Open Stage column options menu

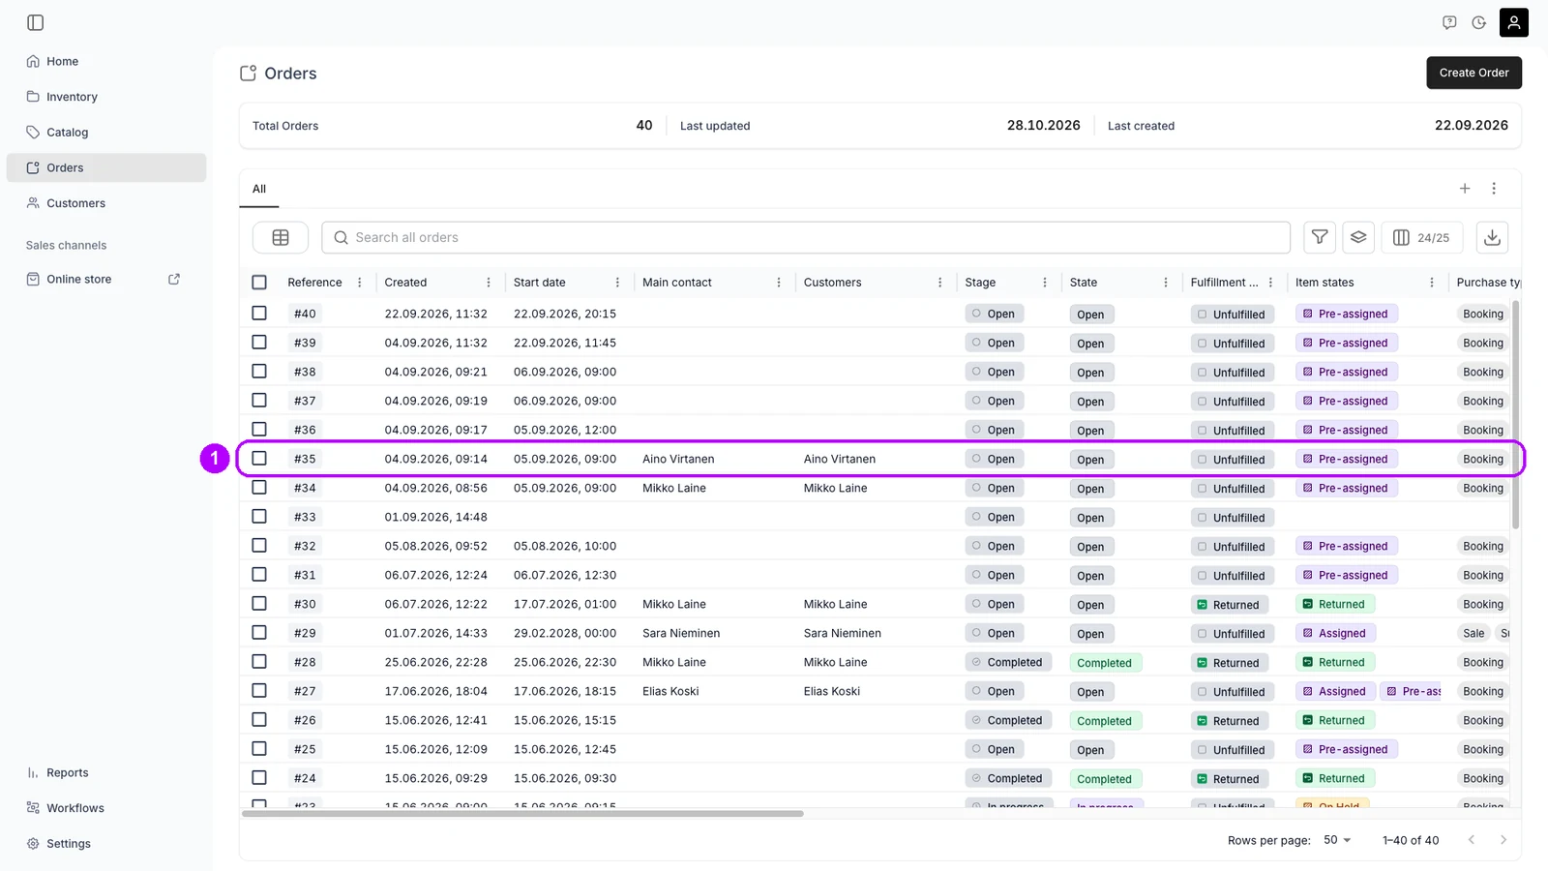1045,283
